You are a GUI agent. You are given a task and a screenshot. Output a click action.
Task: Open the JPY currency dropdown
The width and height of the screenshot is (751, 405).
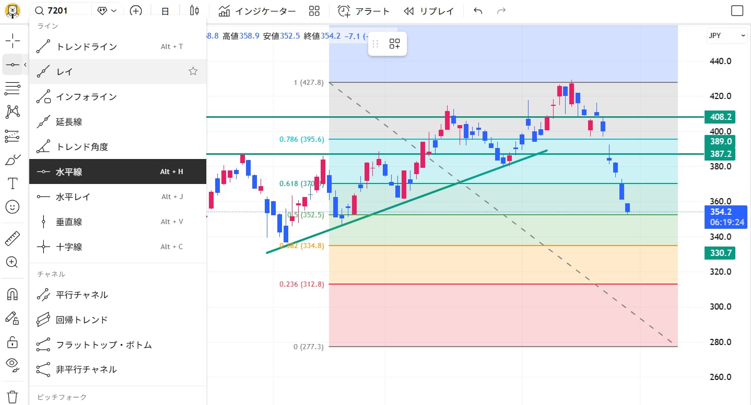(x=727, y=35)
